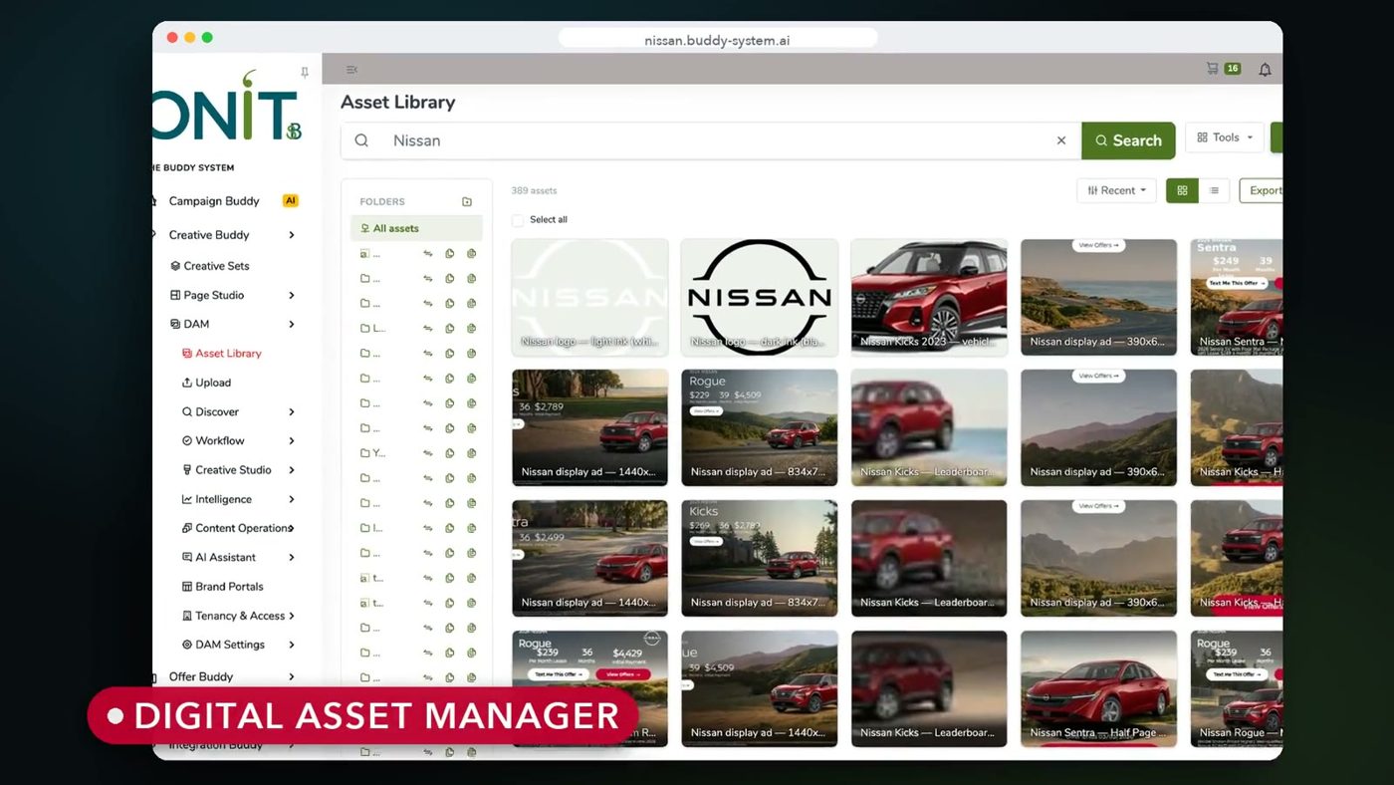Click the Intelligence chart icon in sidebar
Viewport: 1394px width, 785px height.
[187, 499]
